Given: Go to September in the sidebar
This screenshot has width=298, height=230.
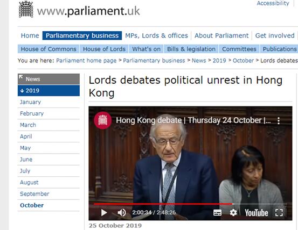Looking at the screenshot, I should [x=34, y=194].
